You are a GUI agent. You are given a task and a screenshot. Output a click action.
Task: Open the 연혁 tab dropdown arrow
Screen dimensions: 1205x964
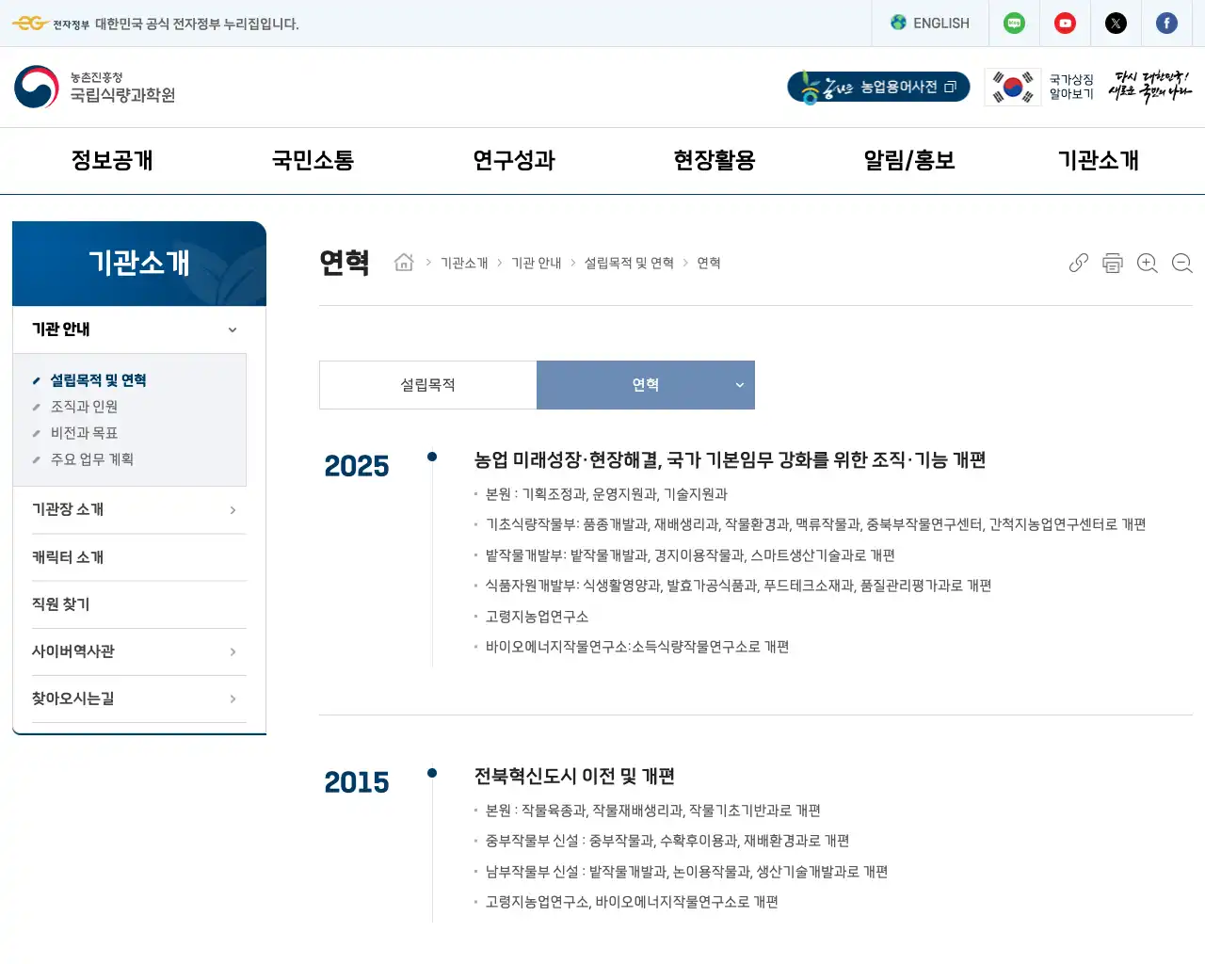point(740,385)
